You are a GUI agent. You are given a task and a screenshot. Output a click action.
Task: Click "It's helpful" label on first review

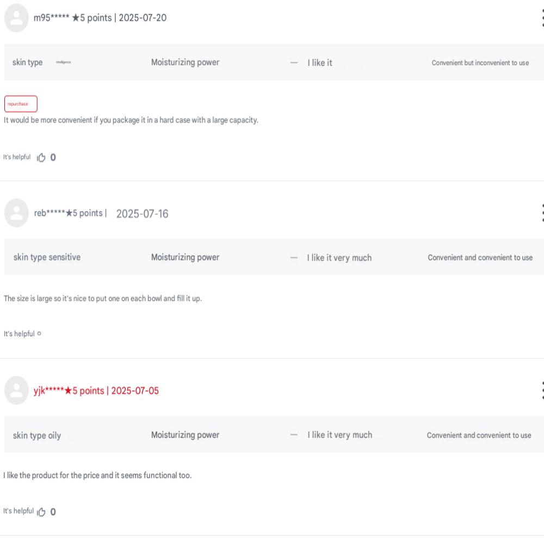[17, 158]
